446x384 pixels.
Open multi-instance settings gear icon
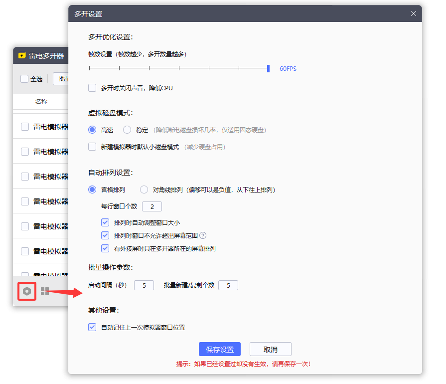pyautogui.click(x=27, y=291)
